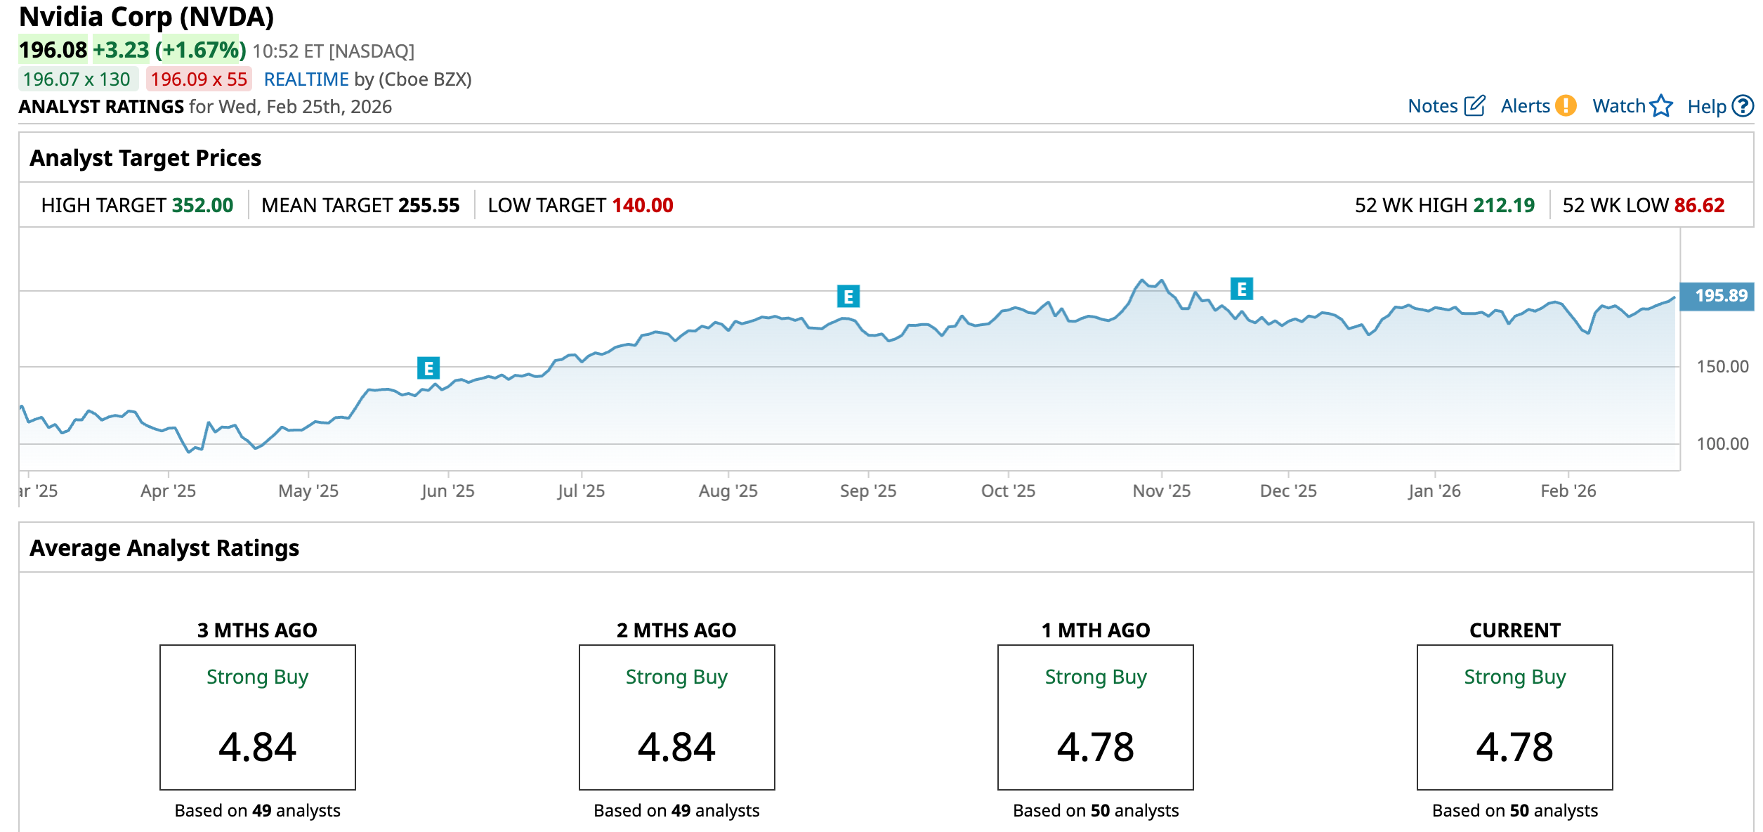Click the Notes pencil edit icon
Viewport: 1763px width, 832px height.
(1474, 106)
